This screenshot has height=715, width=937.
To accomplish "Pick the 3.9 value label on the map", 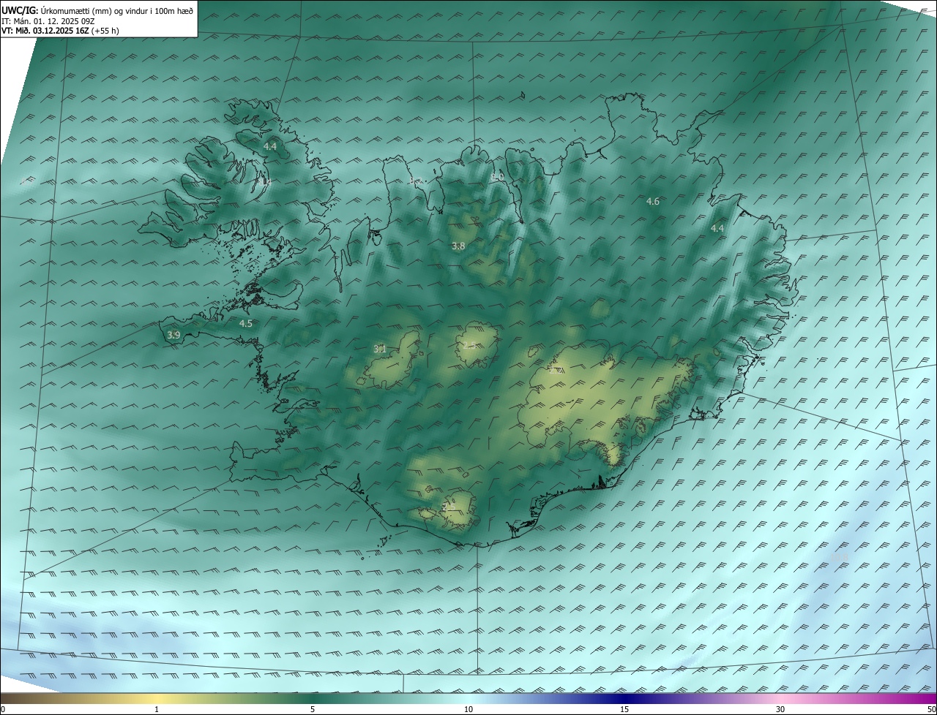I will point(173,335).
